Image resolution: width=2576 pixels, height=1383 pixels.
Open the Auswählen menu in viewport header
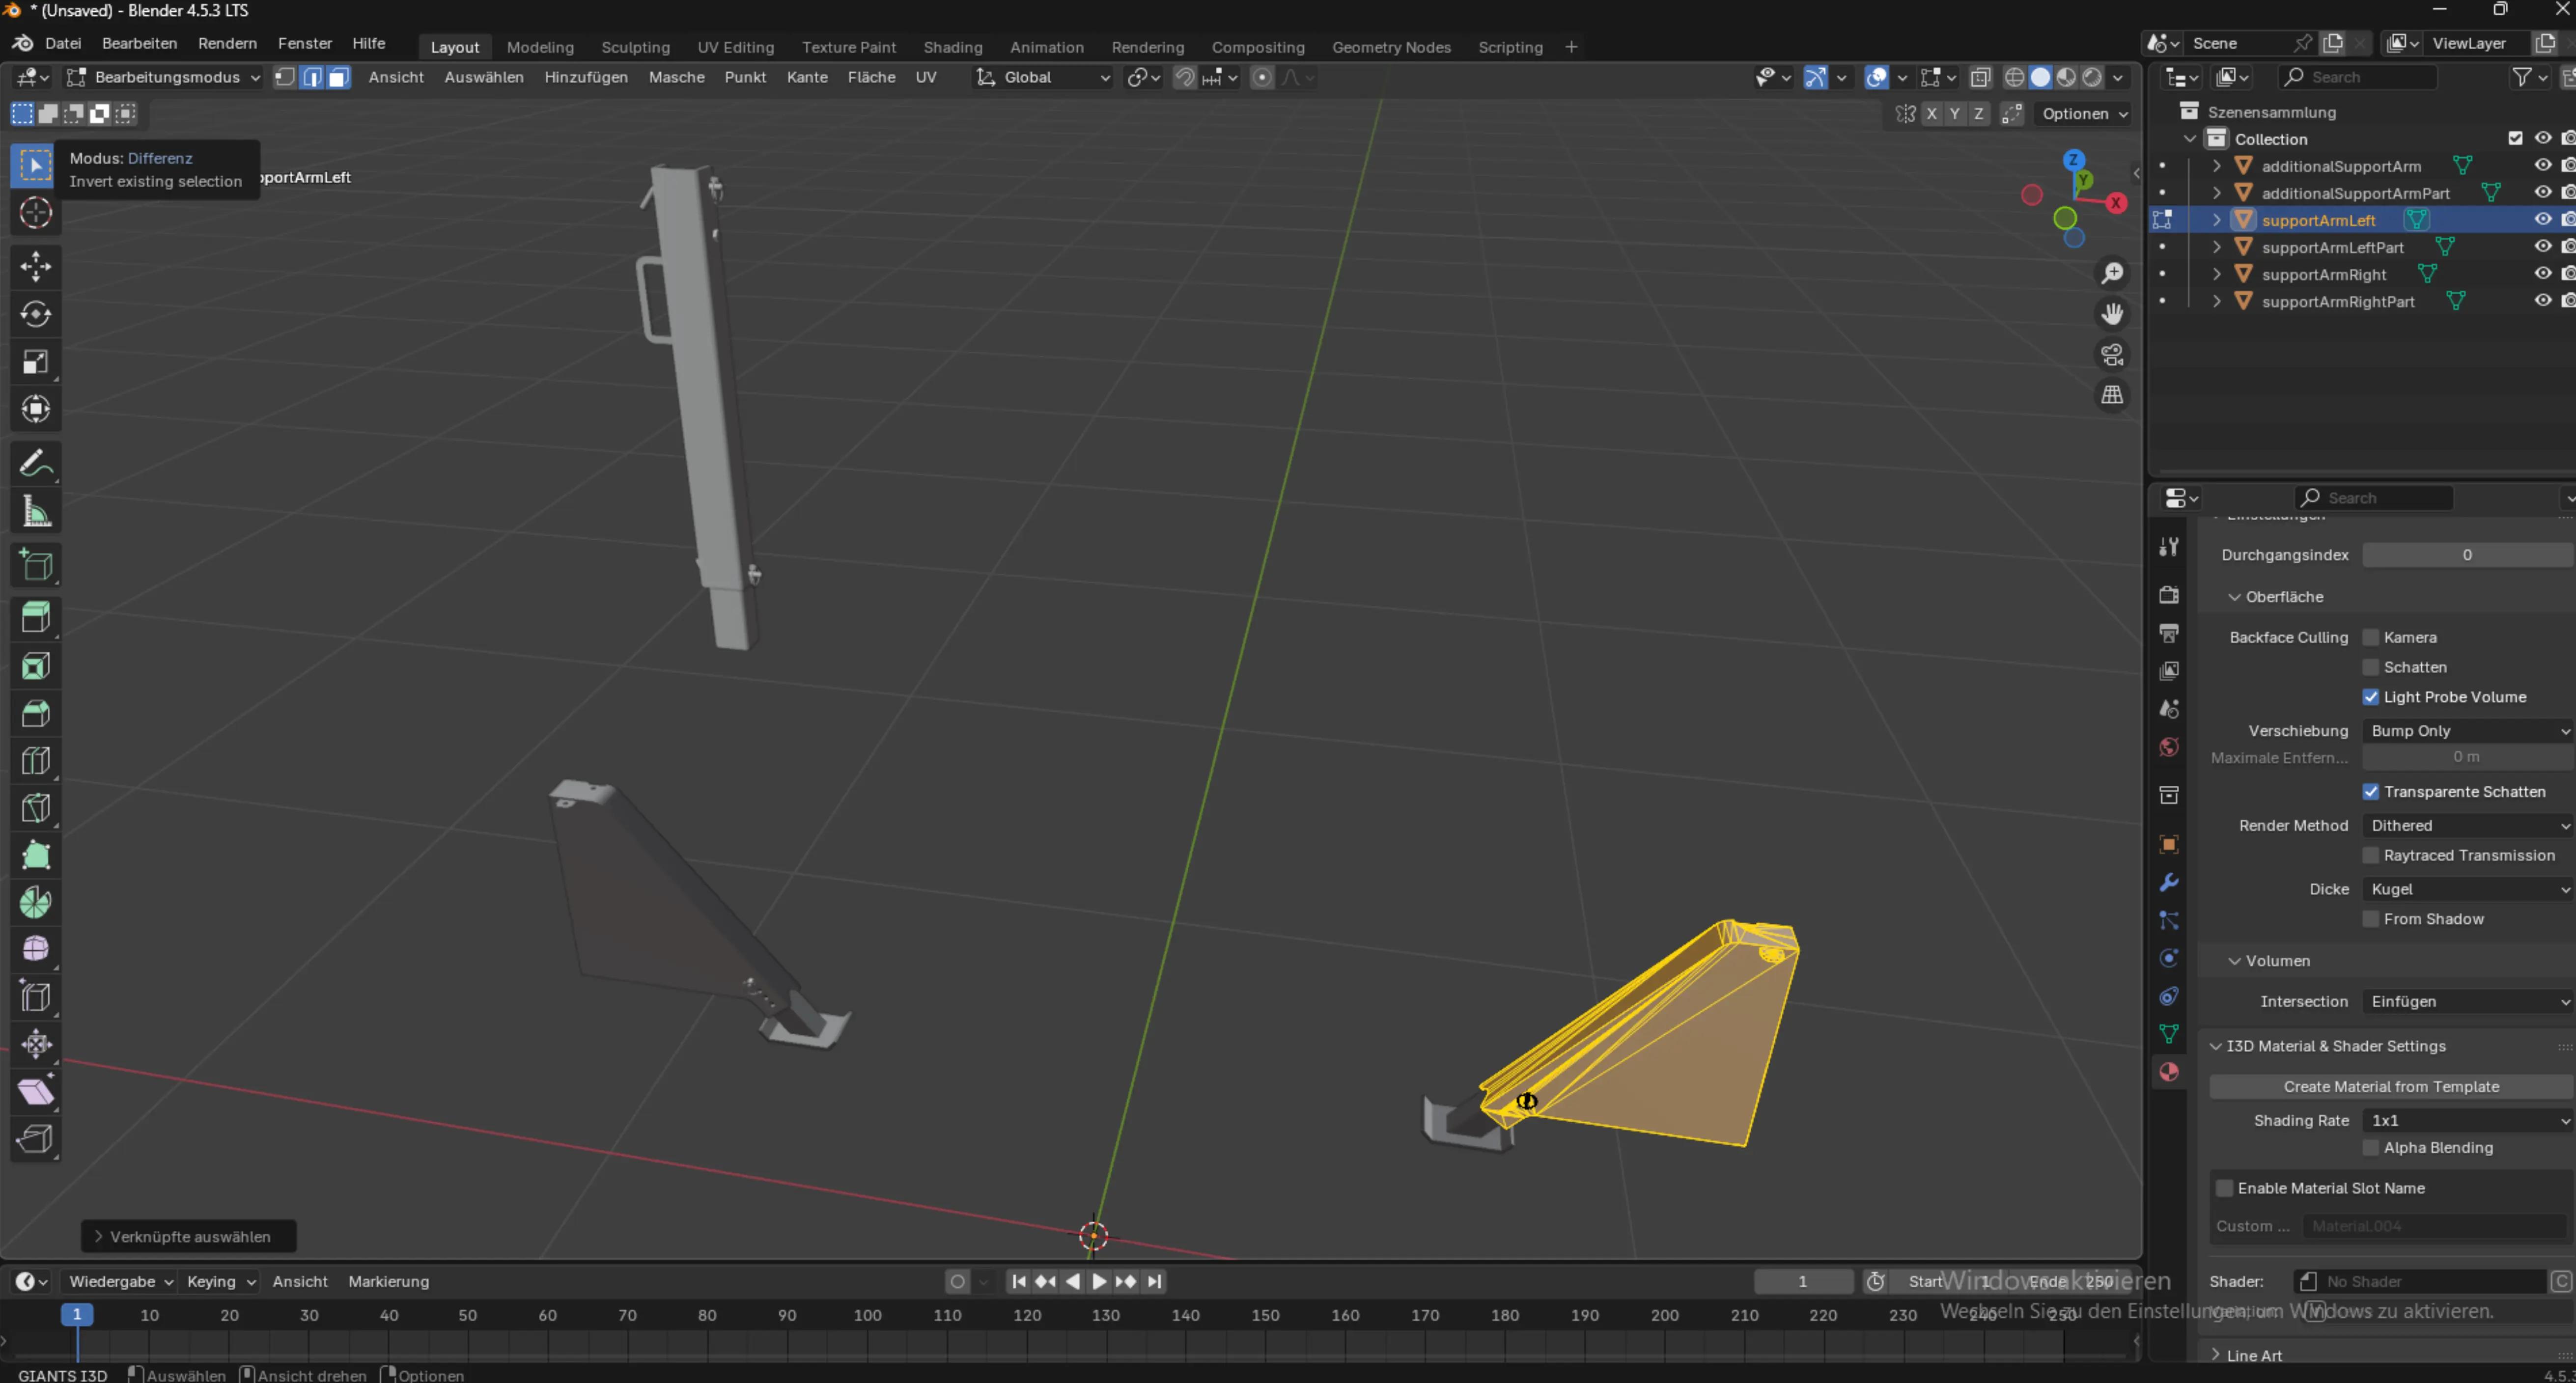tap(484, 77)
